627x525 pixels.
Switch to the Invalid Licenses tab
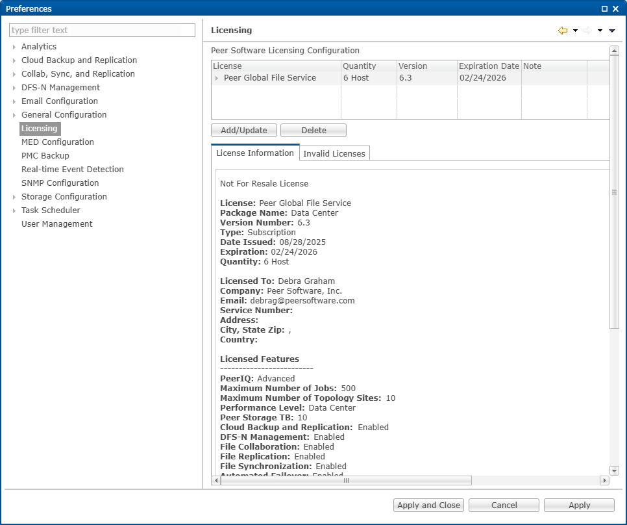pos(334,153)
